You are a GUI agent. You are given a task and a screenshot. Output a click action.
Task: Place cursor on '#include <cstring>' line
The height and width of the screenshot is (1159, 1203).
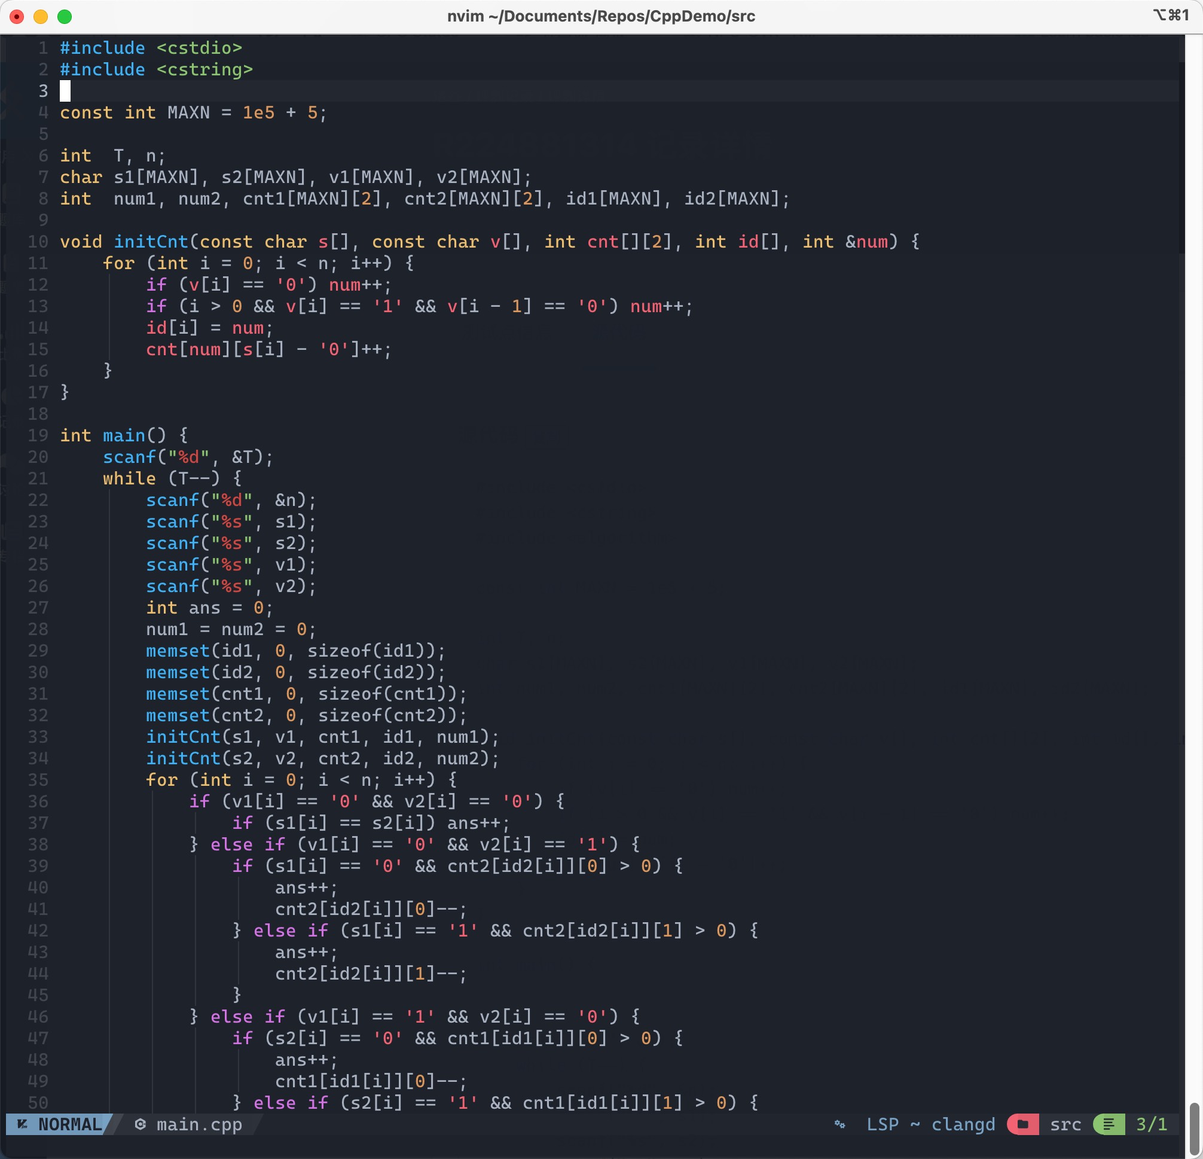click(157, 69)
